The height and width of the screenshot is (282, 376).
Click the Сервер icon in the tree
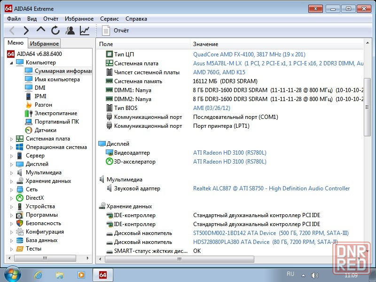[20, 156]
